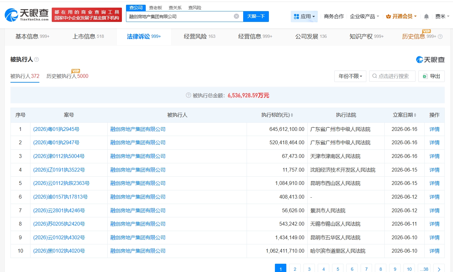Screen dimensions: 453x272
Task: Open 详情 for row 3 (津0112执5004号)
Action: point(435,156)
